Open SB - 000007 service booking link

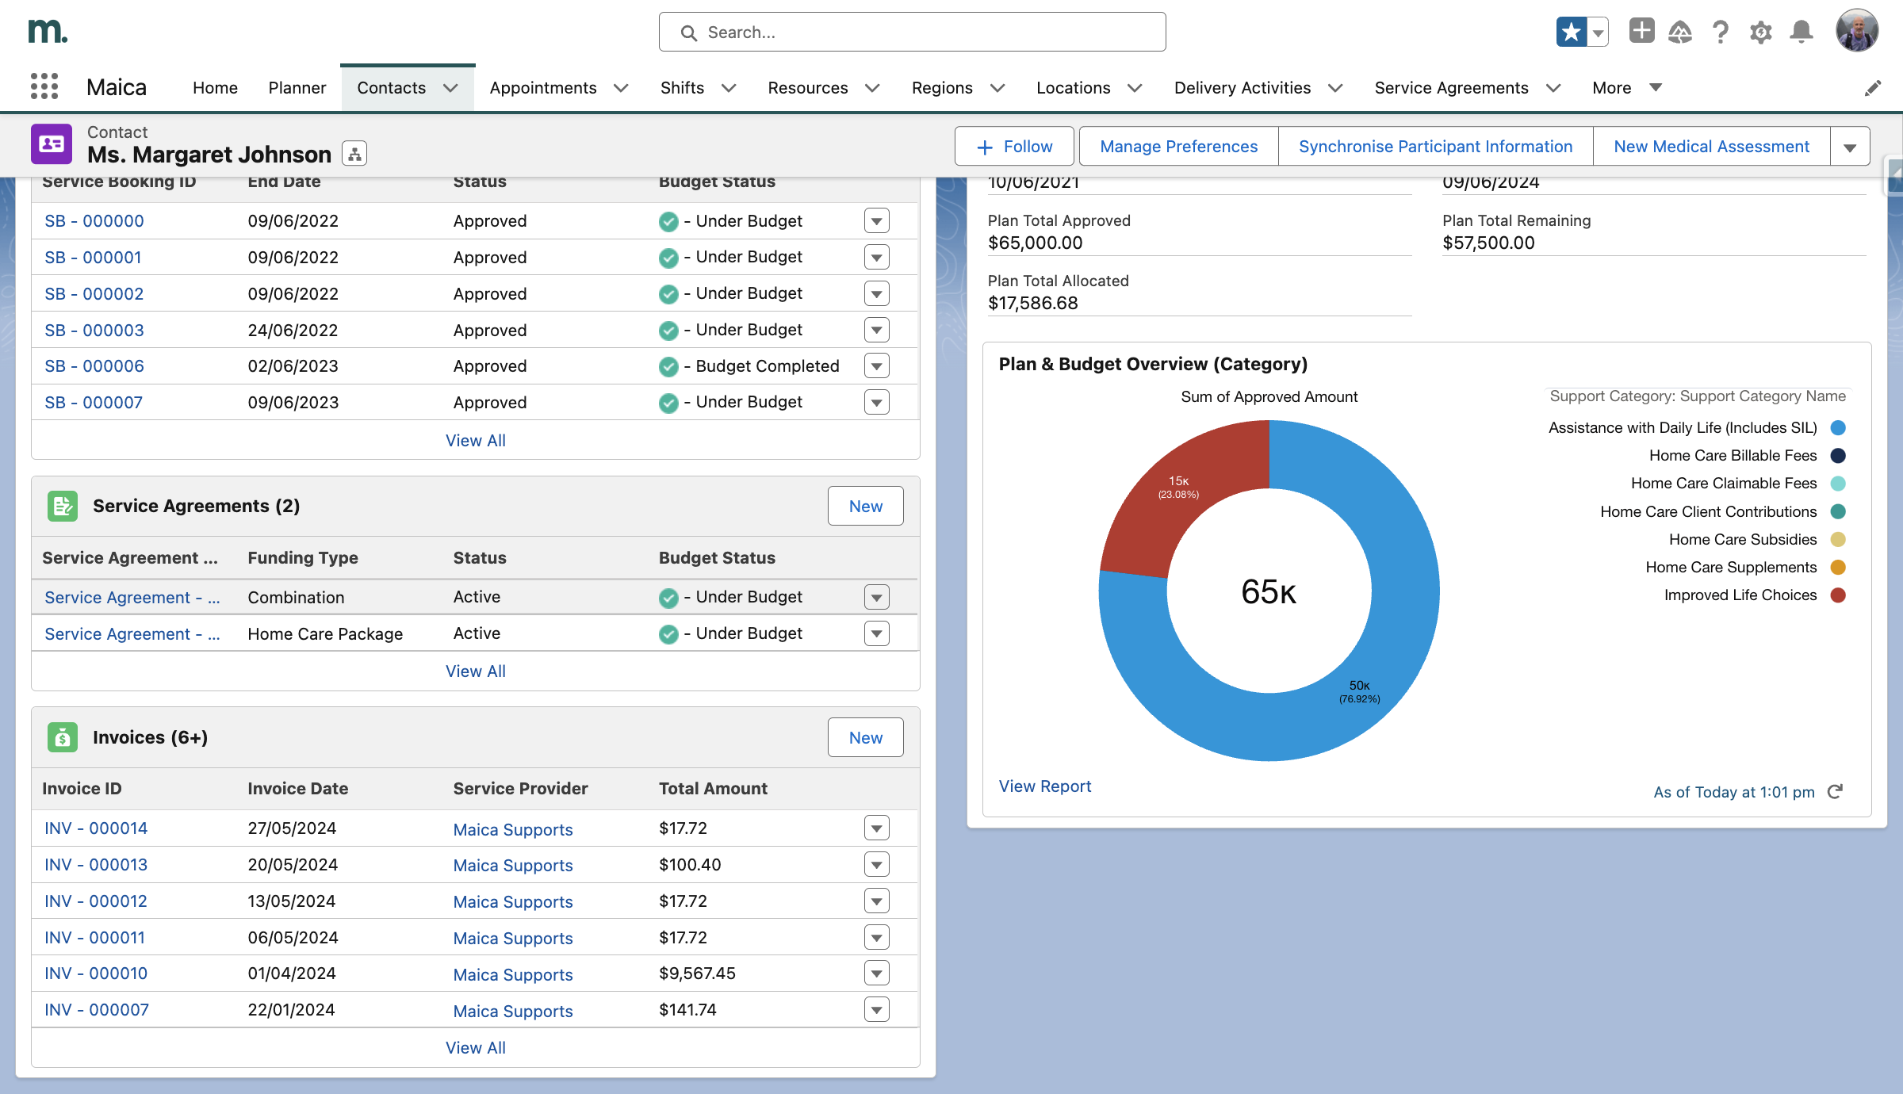(x=94, y=403)
